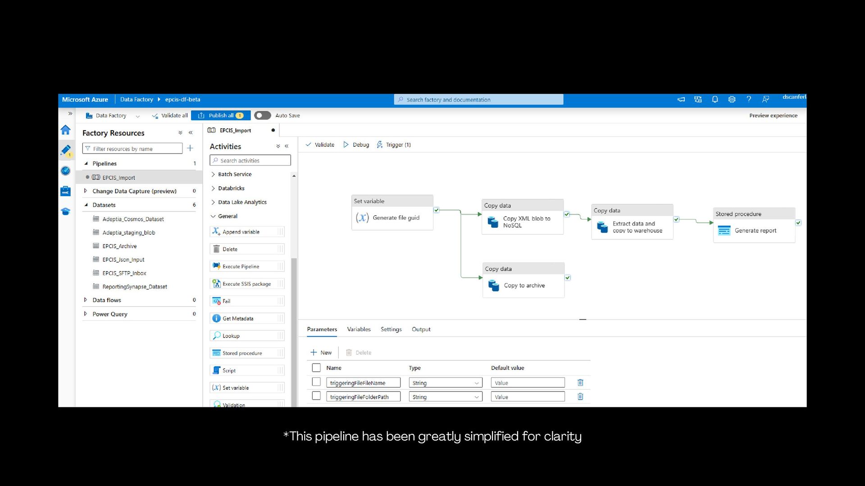Open the settings gear icon in header

coord(732,99)
